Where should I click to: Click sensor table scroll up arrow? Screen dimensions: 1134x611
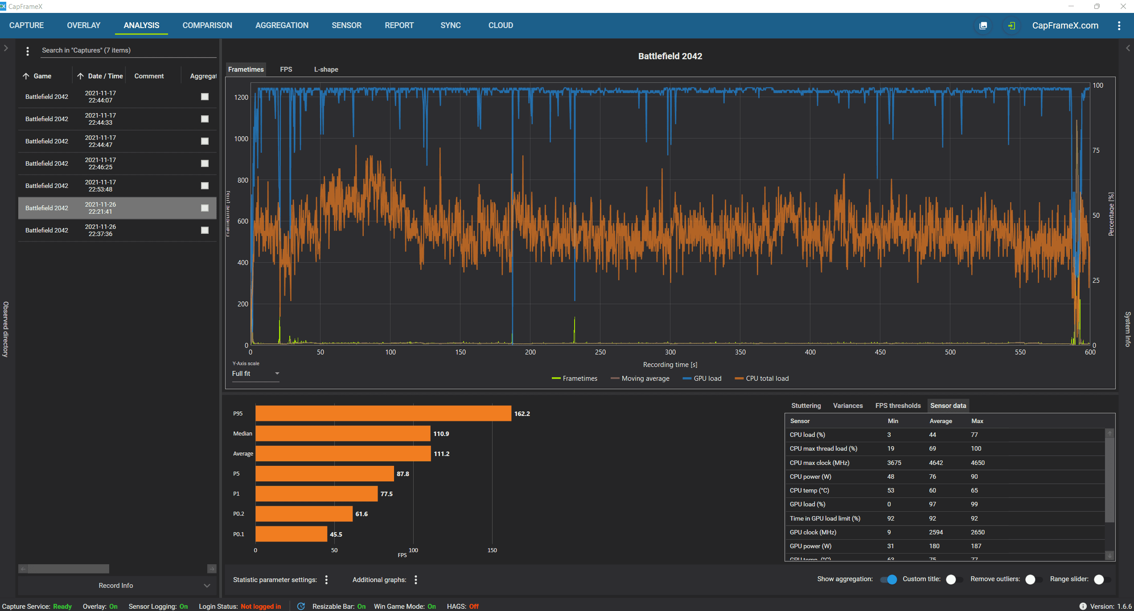pyautogui.click(x=1109, y=433)
